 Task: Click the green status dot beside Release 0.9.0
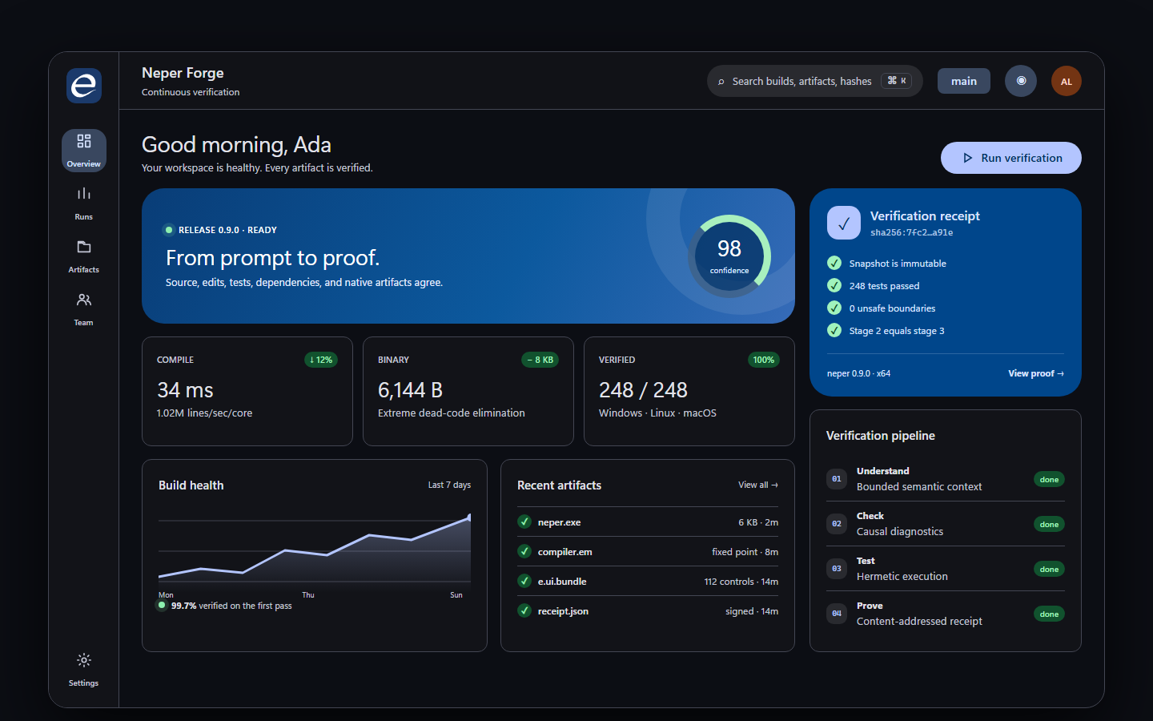pos(169,230)
